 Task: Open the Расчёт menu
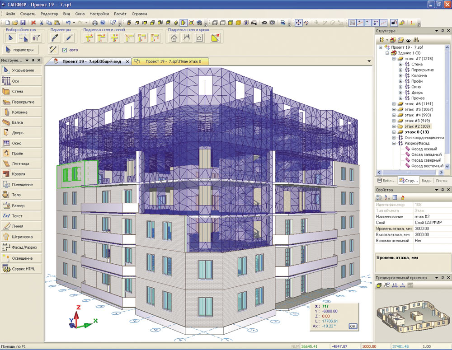(x=120, y=14)
